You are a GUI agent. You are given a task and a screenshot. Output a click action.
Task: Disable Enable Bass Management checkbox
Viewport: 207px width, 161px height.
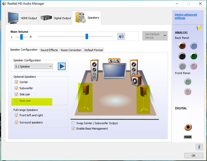73,129
